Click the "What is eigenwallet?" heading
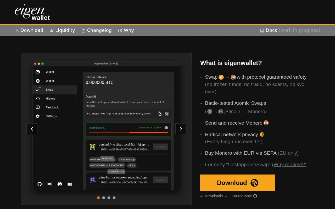 point(231,63)
